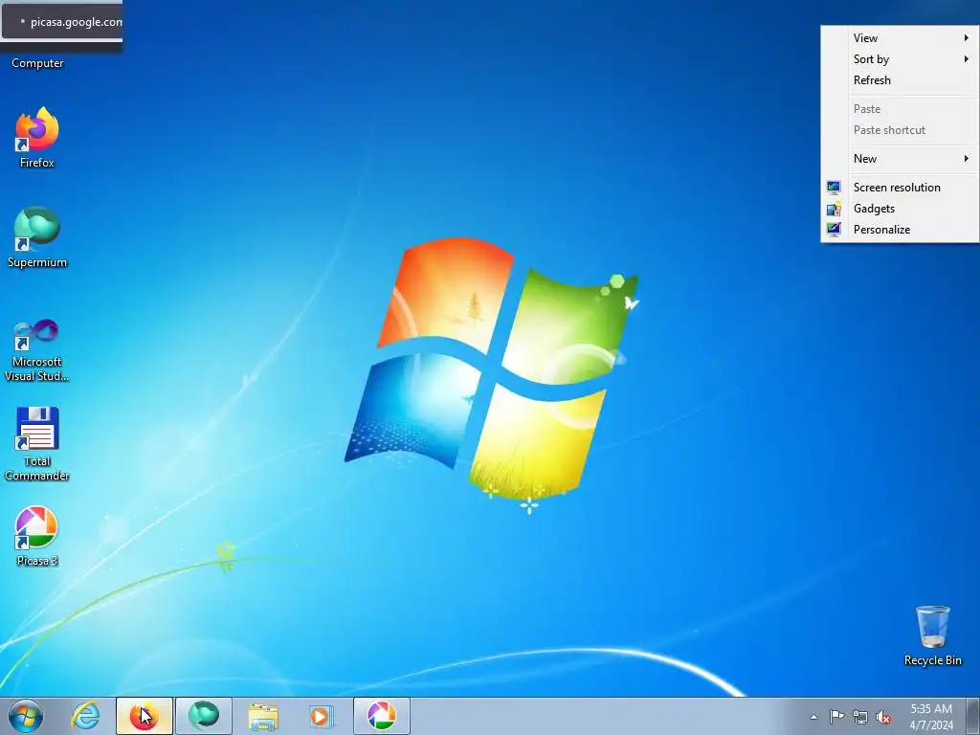Open Windows Media Player from the taskbar
The image size is (980, 735).
coord(322,716)
